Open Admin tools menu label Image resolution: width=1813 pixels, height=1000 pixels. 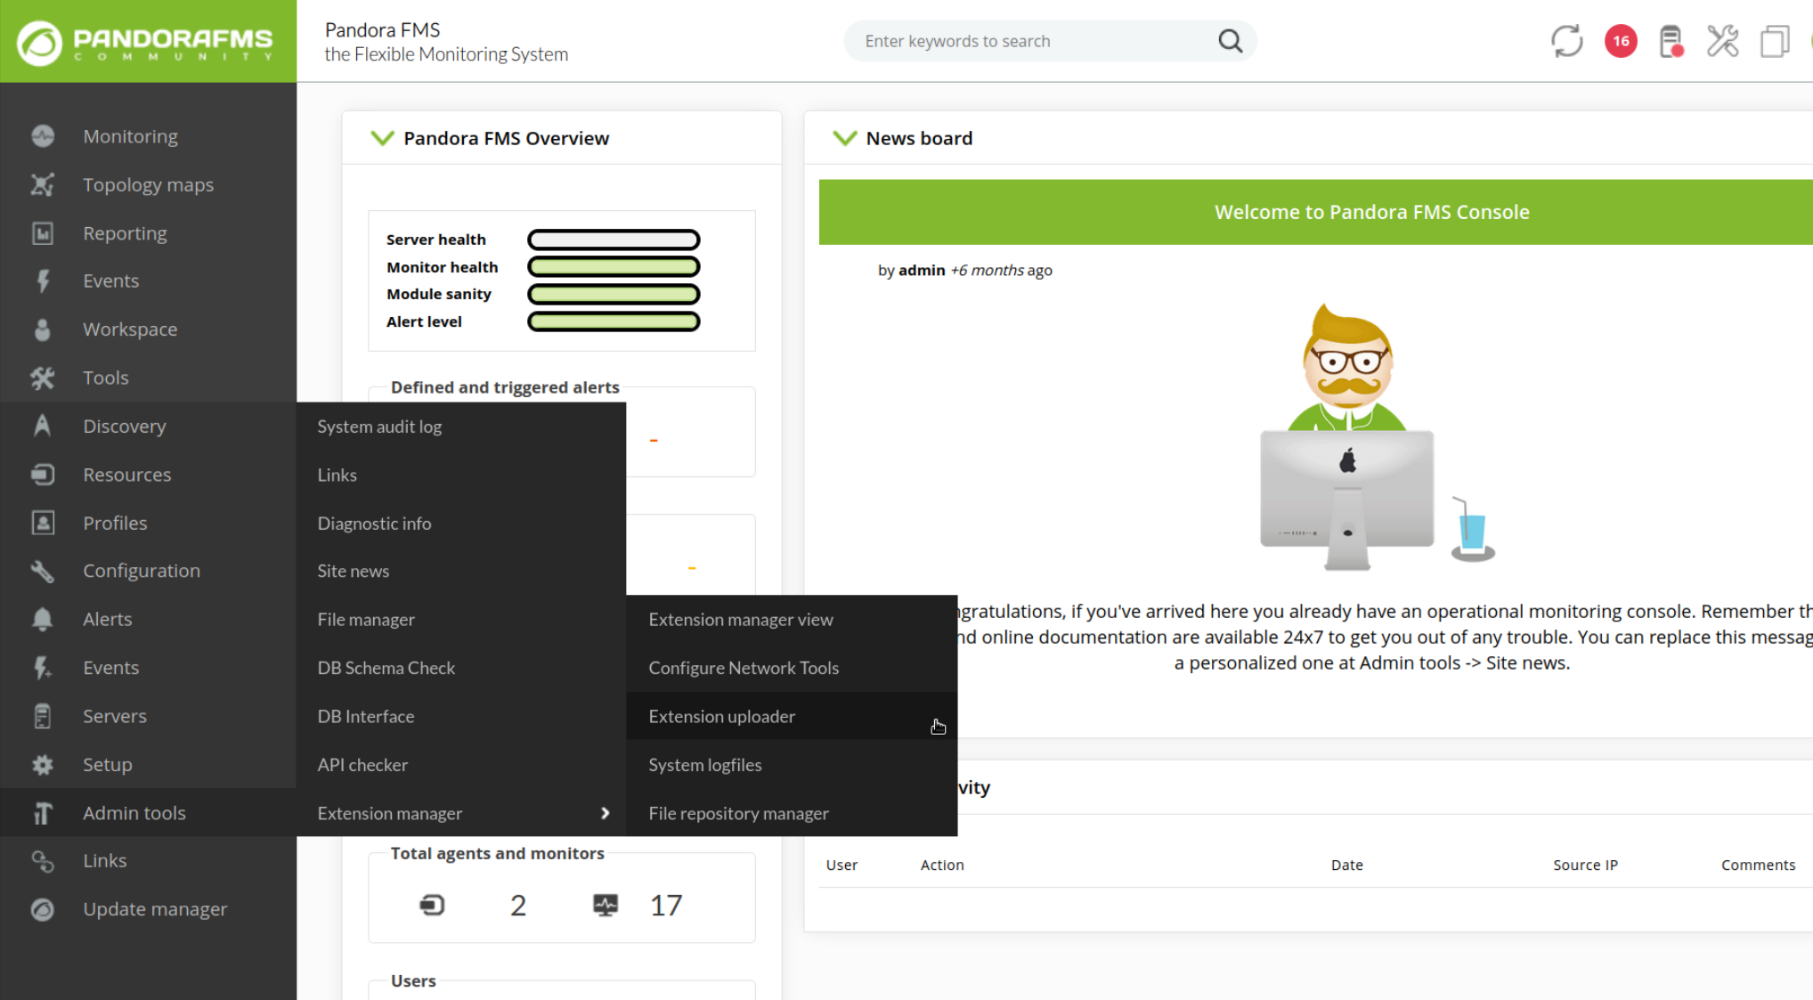134,813
